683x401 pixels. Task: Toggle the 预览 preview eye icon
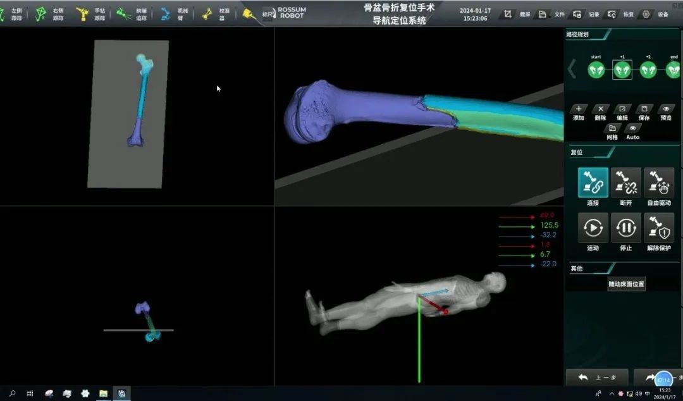tap(666, 109)
